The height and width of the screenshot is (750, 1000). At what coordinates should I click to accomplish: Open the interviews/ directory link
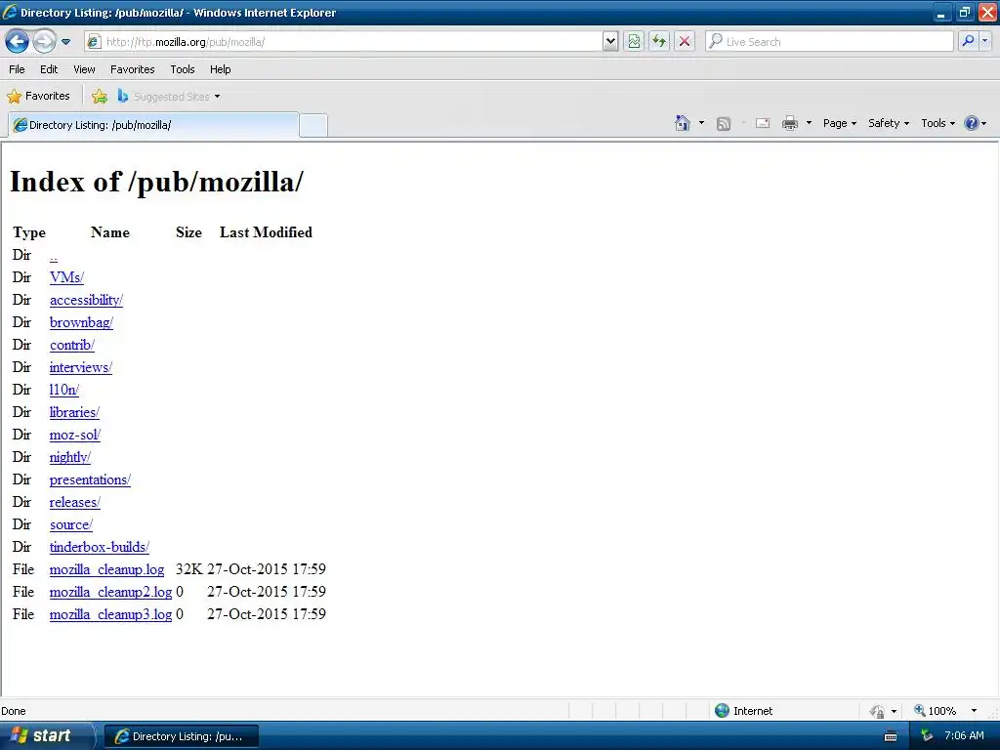[81, 367]
